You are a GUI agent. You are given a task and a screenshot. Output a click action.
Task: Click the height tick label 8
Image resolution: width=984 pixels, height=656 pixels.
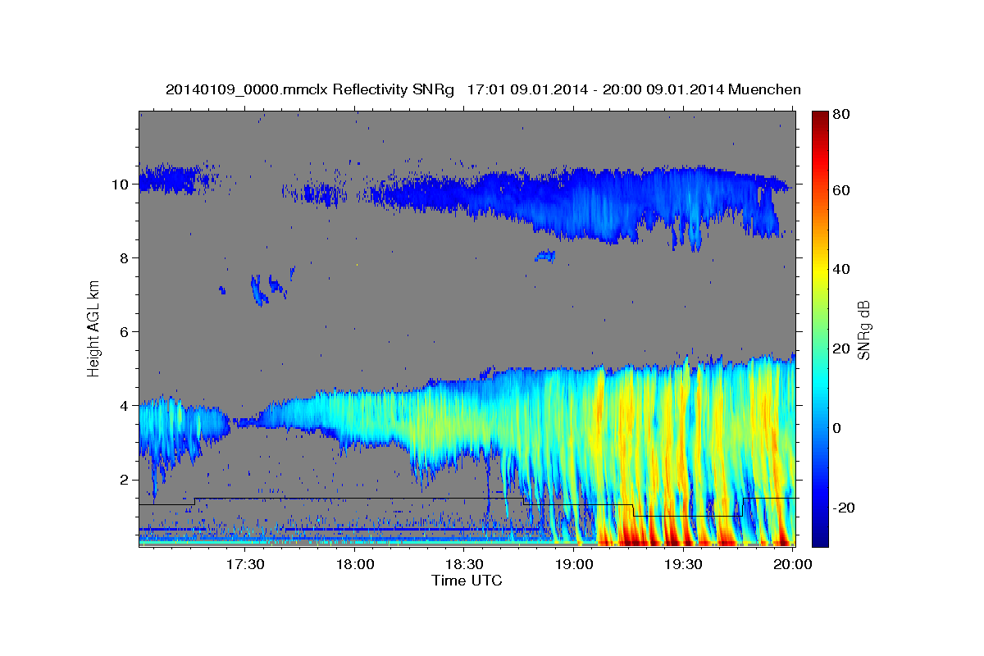(x=124, y=258)
